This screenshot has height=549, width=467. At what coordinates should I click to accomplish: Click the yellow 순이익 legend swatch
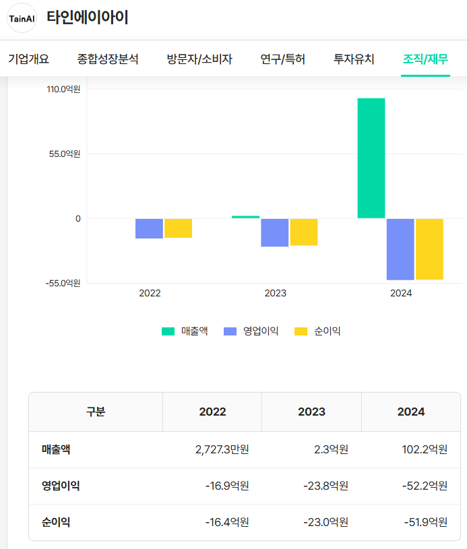pyautogui.click(x=301, y=331)
